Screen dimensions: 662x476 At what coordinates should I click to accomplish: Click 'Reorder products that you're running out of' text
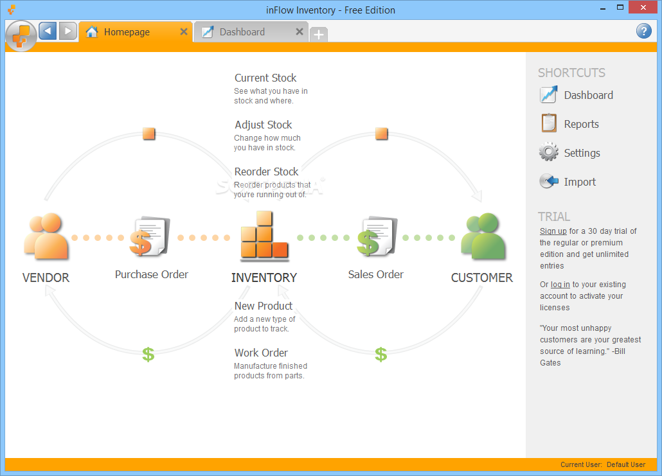click(272, 190)
